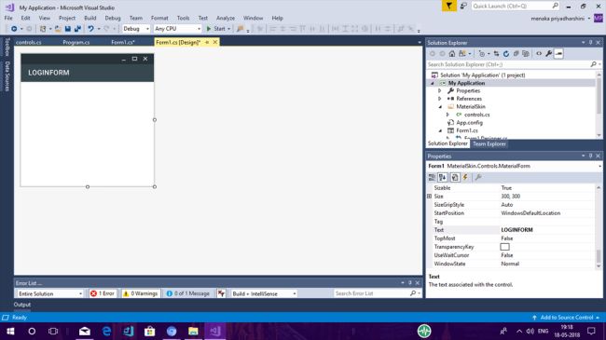Open the Format menu
The width and height of the screenshot is (606, 340).
point(159,18)
